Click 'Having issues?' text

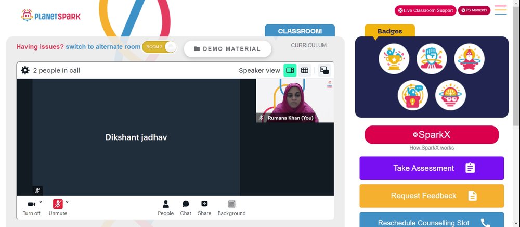tap(40, 47)
